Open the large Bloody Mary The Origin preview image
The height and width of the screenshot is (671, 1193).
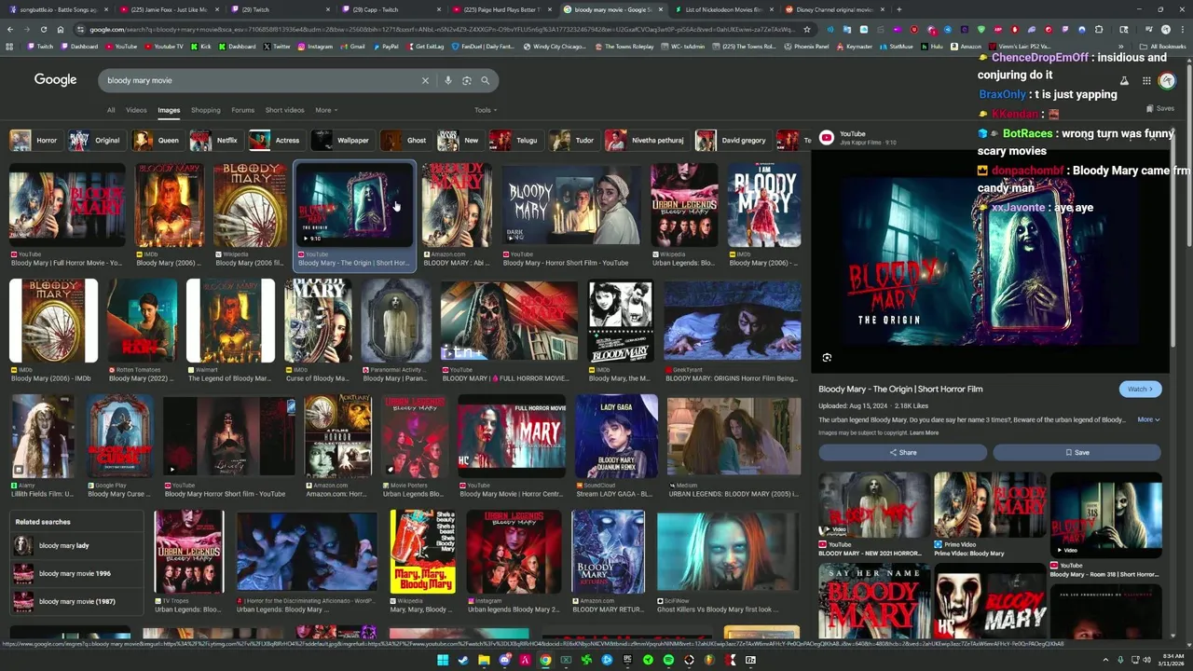(x=990, y=261)
